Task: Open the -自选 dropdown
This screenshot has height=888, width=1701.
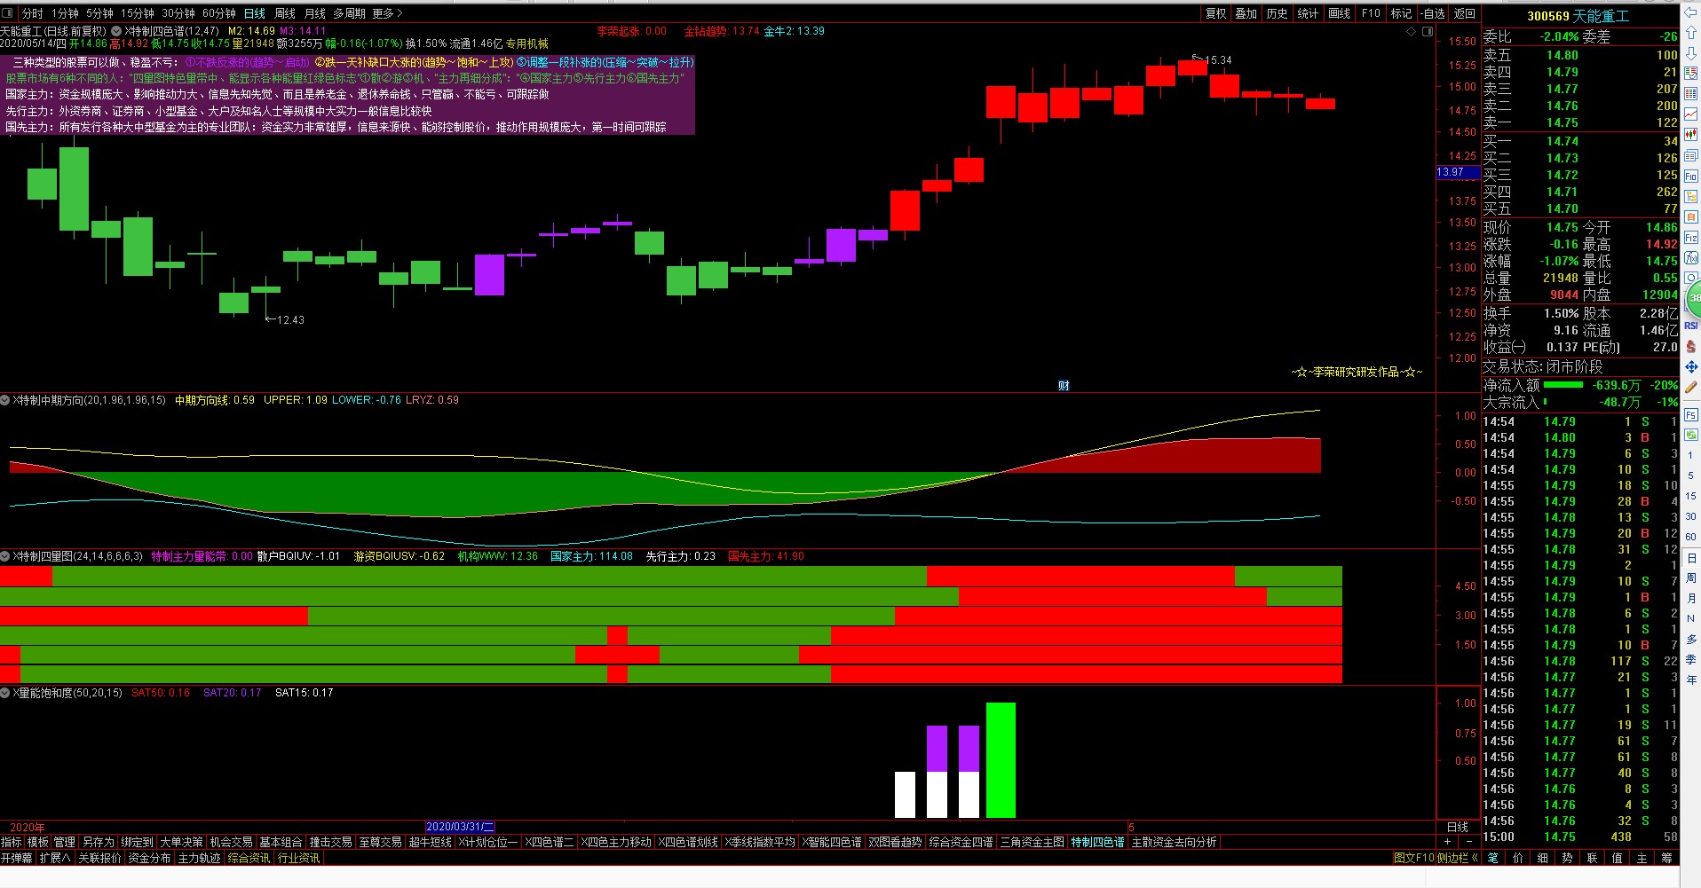Action: 1433,13
